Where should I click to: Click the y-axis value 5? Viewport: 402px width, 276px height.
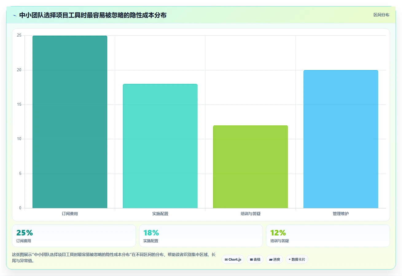coord(20,174)
